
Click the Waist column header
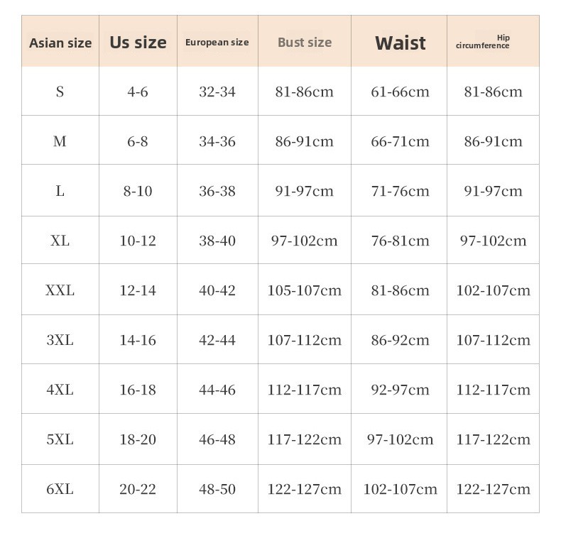coord(400,43)
